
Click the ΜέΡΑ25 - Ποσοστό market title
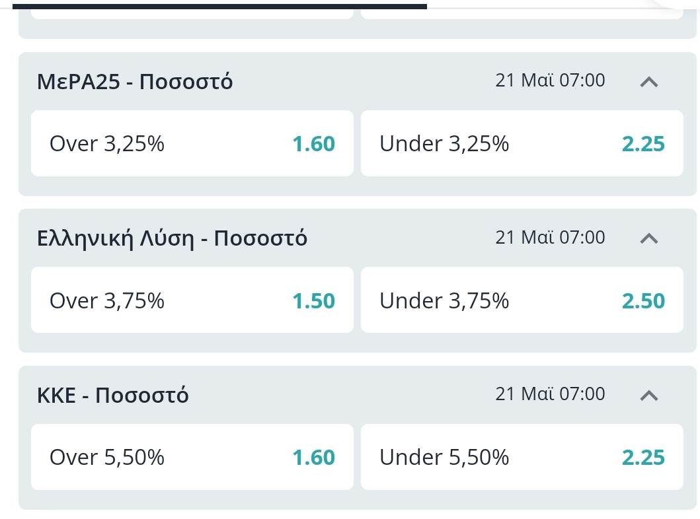[x=135, y=82]
